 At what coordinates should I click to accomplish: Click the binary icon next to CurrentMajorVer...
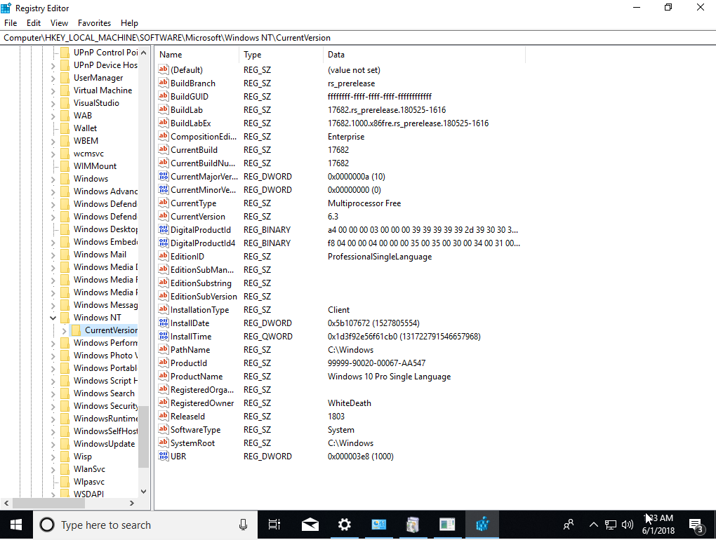click(163, 176)
